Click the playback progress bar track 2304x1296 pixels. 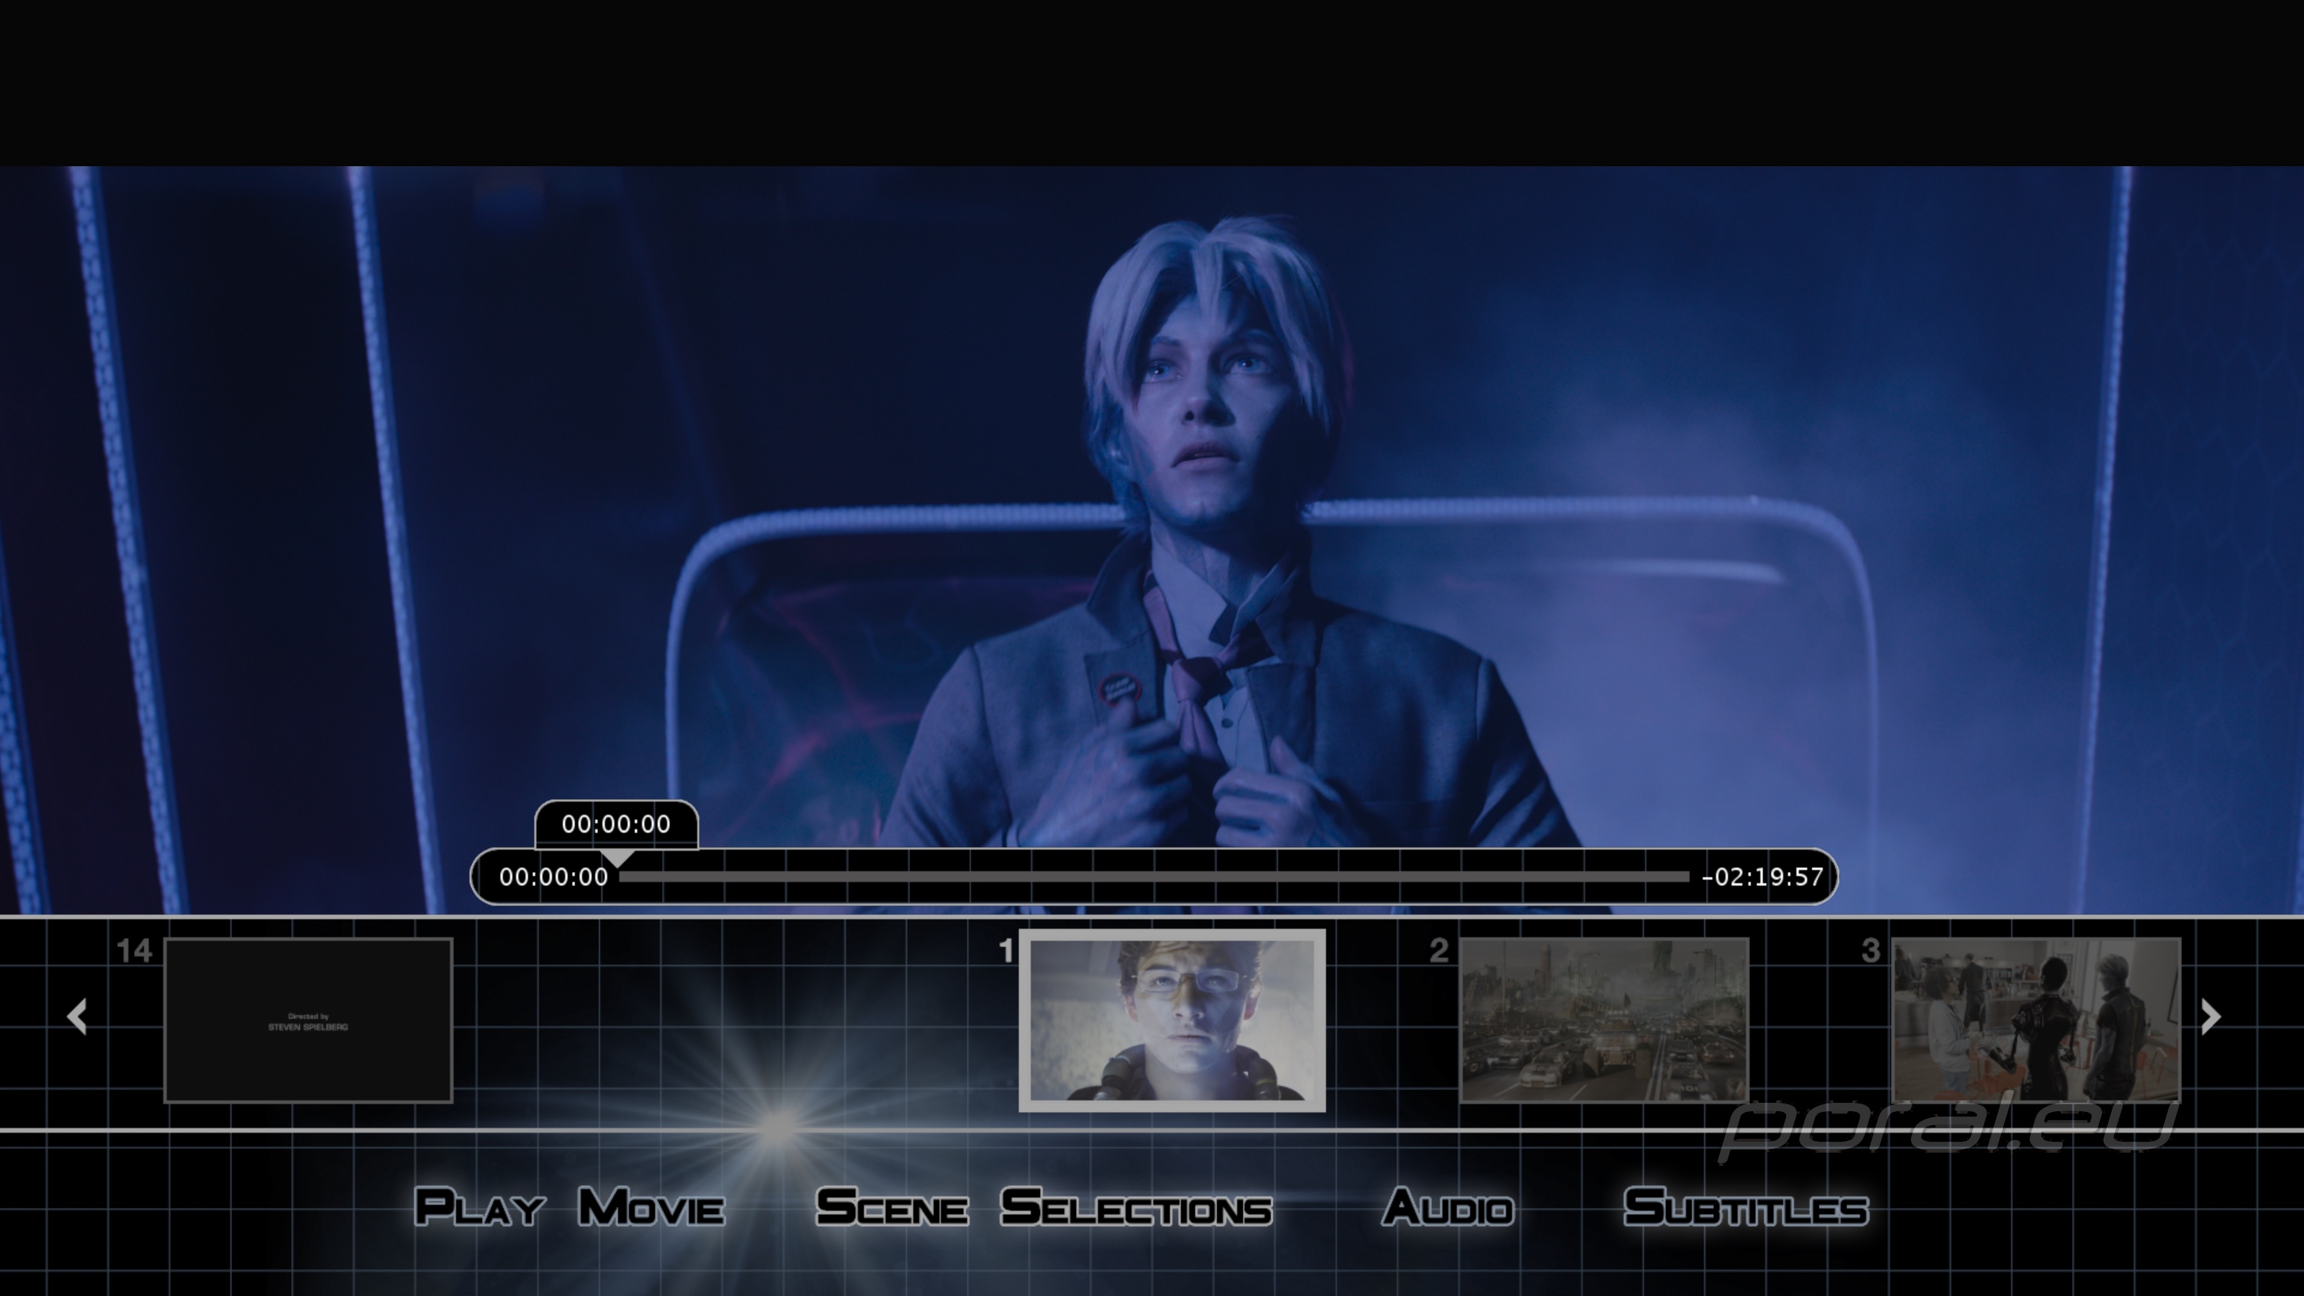tap(1154, 877)
